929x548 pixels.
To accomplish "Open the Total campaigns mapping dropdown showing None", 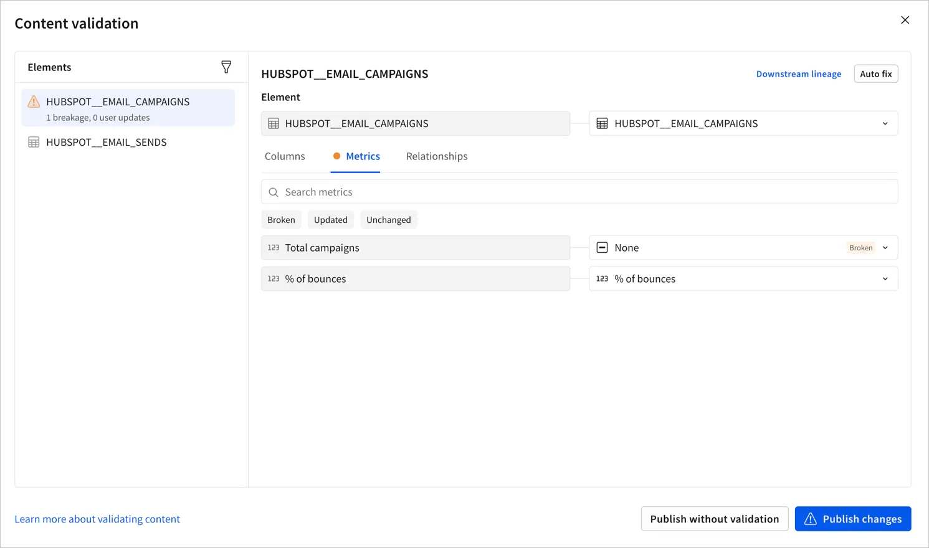I will (x=743, y=247).
